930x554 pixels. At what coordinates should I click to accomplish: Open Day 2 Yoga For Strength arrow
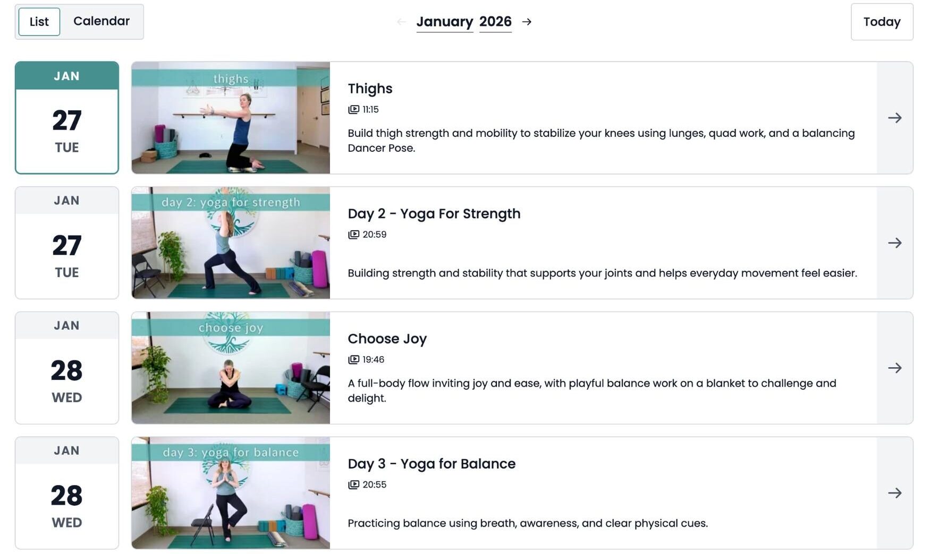pyautogui.click(x=894, y=243)
